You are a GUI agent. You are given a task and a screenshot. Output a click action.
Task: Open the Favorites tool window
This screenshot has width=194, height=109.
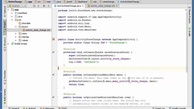click(x=5, y=77)
